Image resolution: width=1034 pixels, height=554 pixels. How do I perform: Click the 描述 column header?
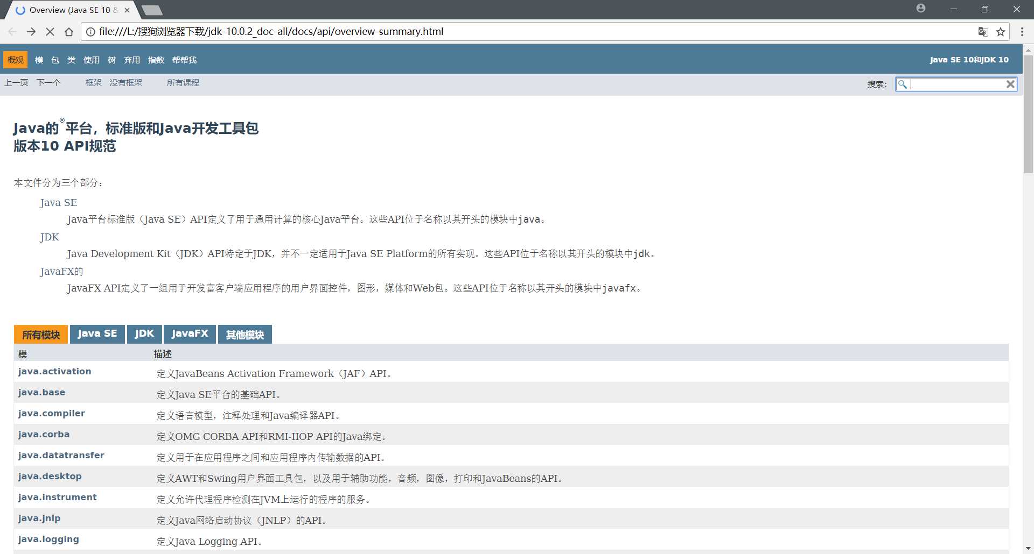tap(163, 354)
